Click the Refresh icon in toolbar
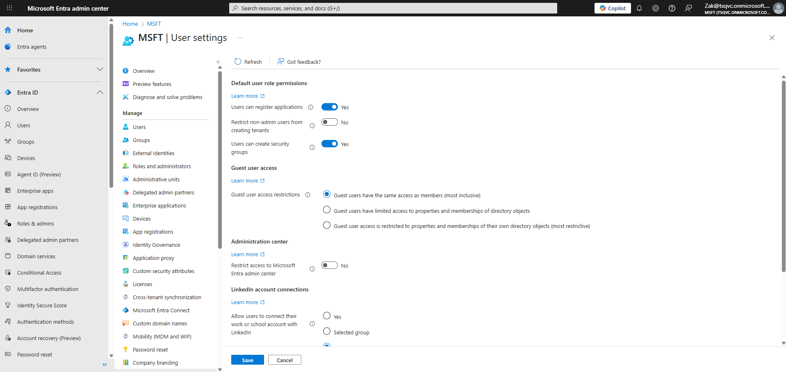 (x=238, y=62)
